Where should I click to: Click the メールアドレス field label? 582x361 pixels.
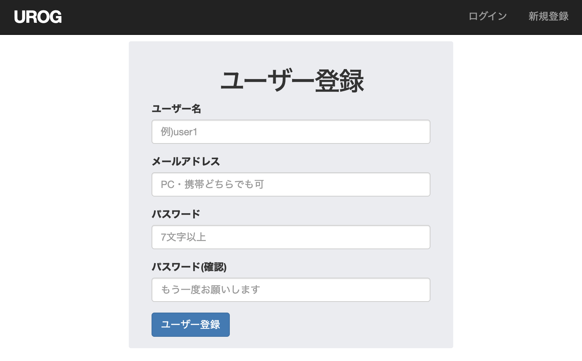coord(186,162)
